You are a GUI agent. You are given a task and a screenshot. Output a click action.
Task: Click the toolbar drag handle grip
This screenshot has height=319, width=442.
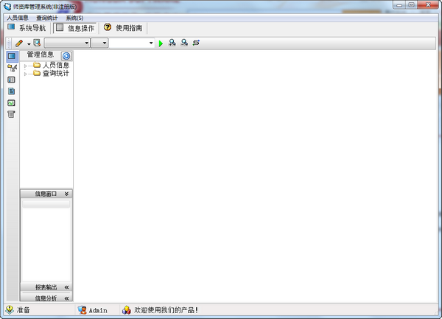click(x=9, y=43)
